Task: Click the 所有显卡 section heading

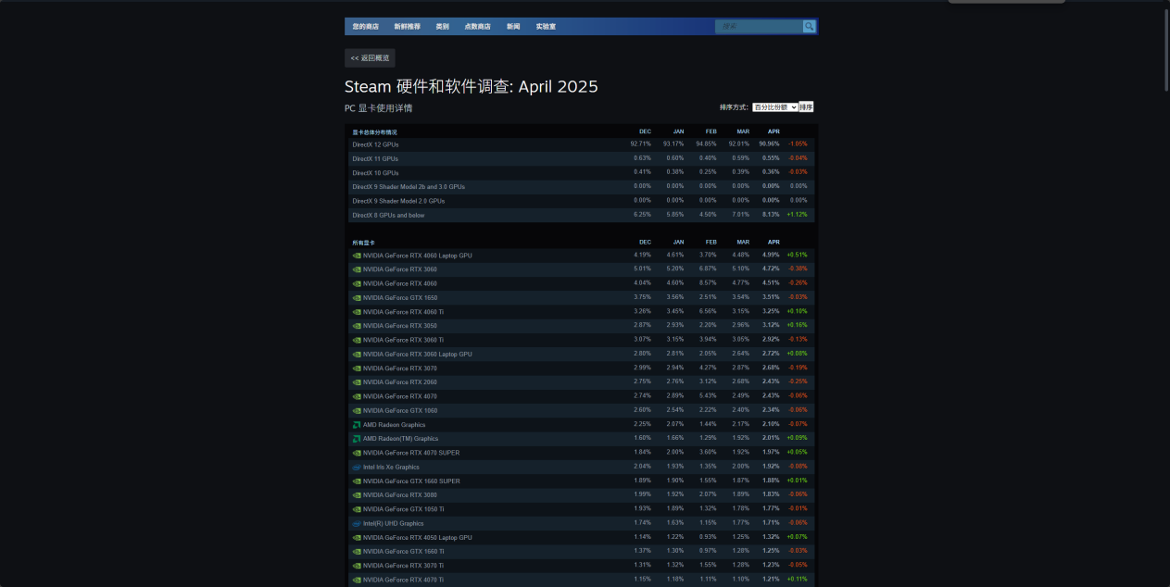Action: [363, 243]
